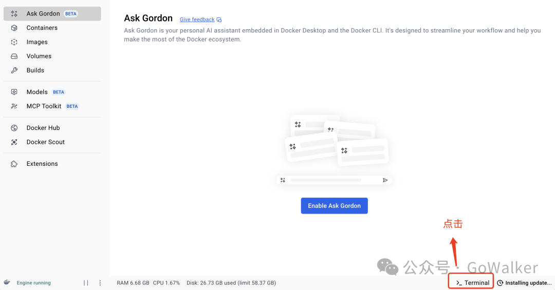Click the terminal prompt icon
The height and width of the screenshot is (290, 555).
click(459, 283)
